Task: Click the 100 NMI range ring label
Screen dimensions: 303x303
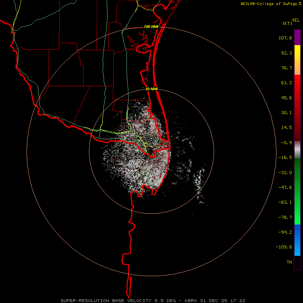Action: [x=151, y=27]
